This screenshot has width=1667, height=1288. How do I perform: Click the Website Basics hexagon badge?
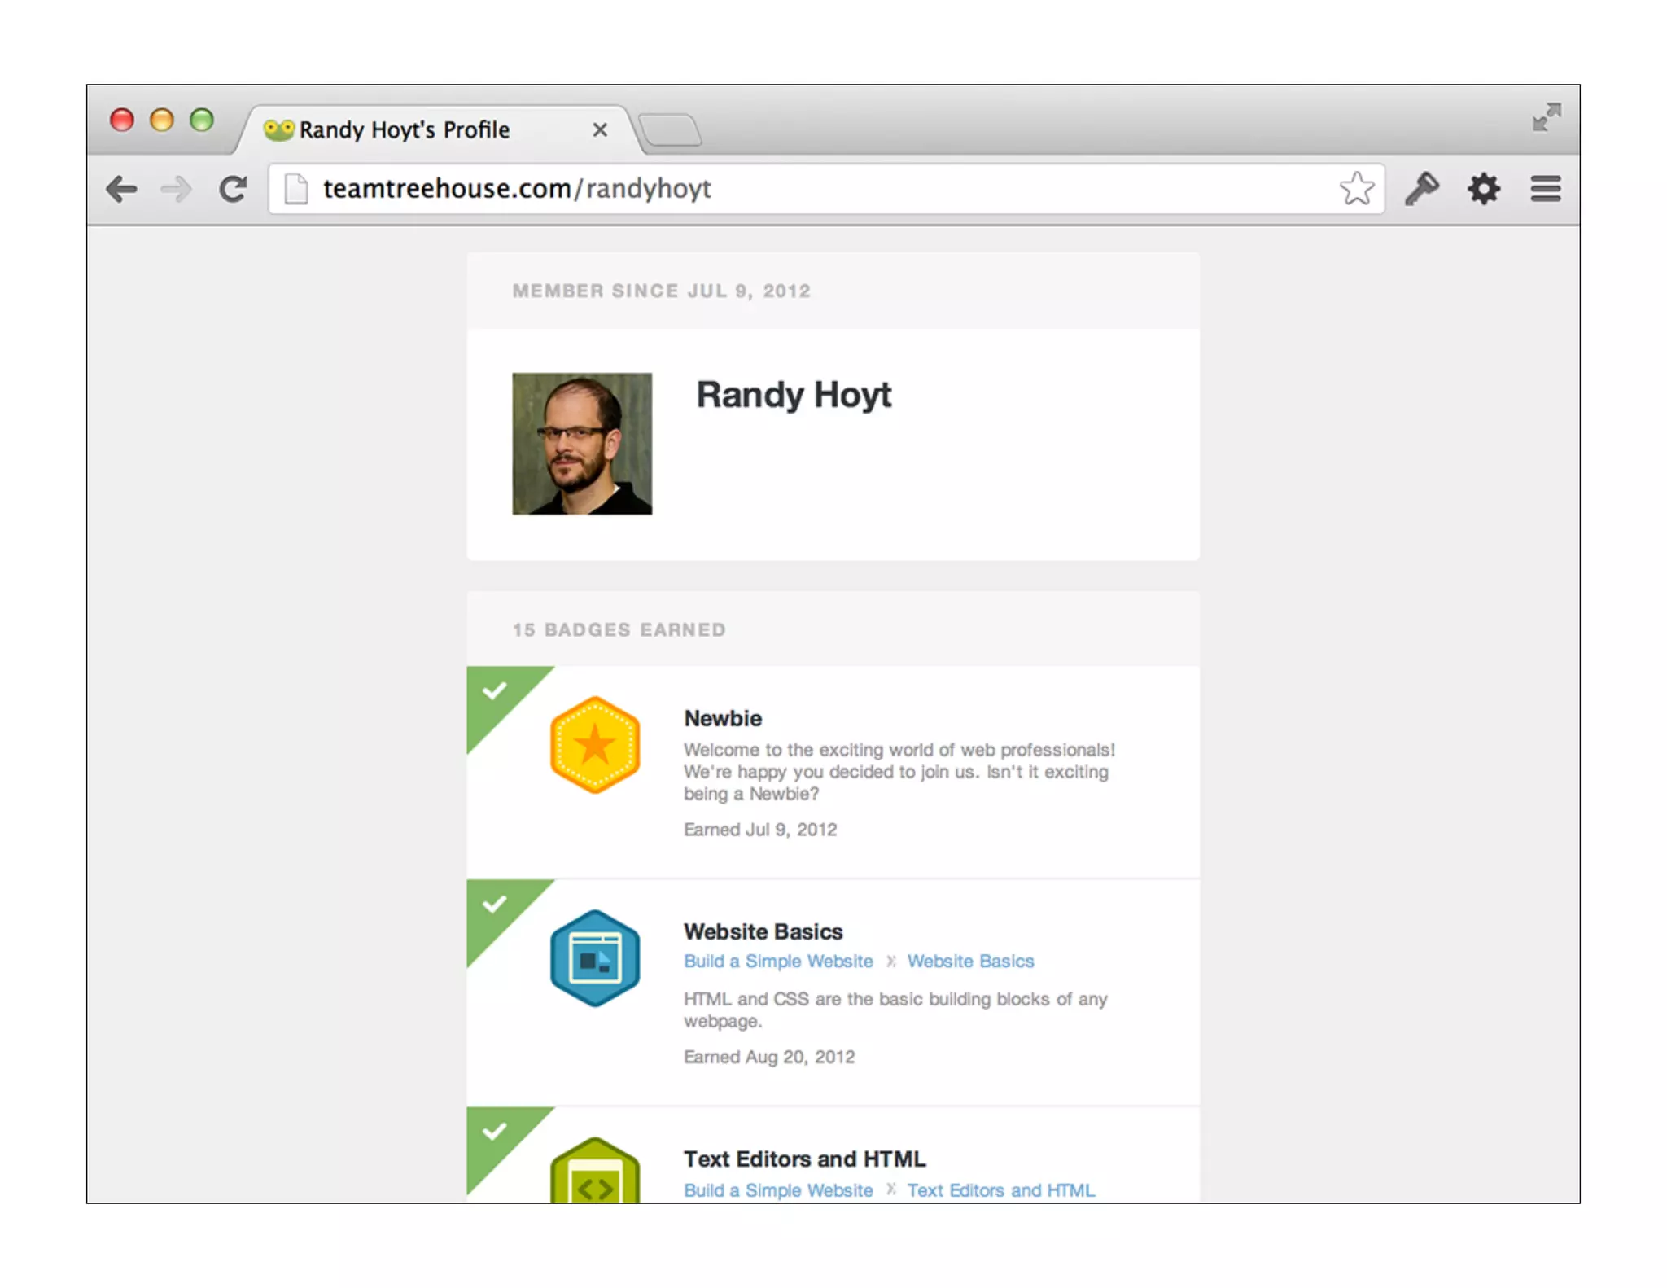pyautogui.click(x=594, y=958)
